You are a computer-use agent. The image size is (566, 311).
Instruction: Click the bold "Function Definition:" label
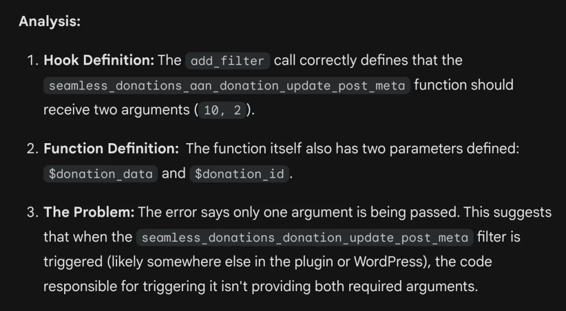(x=111, y=149)
